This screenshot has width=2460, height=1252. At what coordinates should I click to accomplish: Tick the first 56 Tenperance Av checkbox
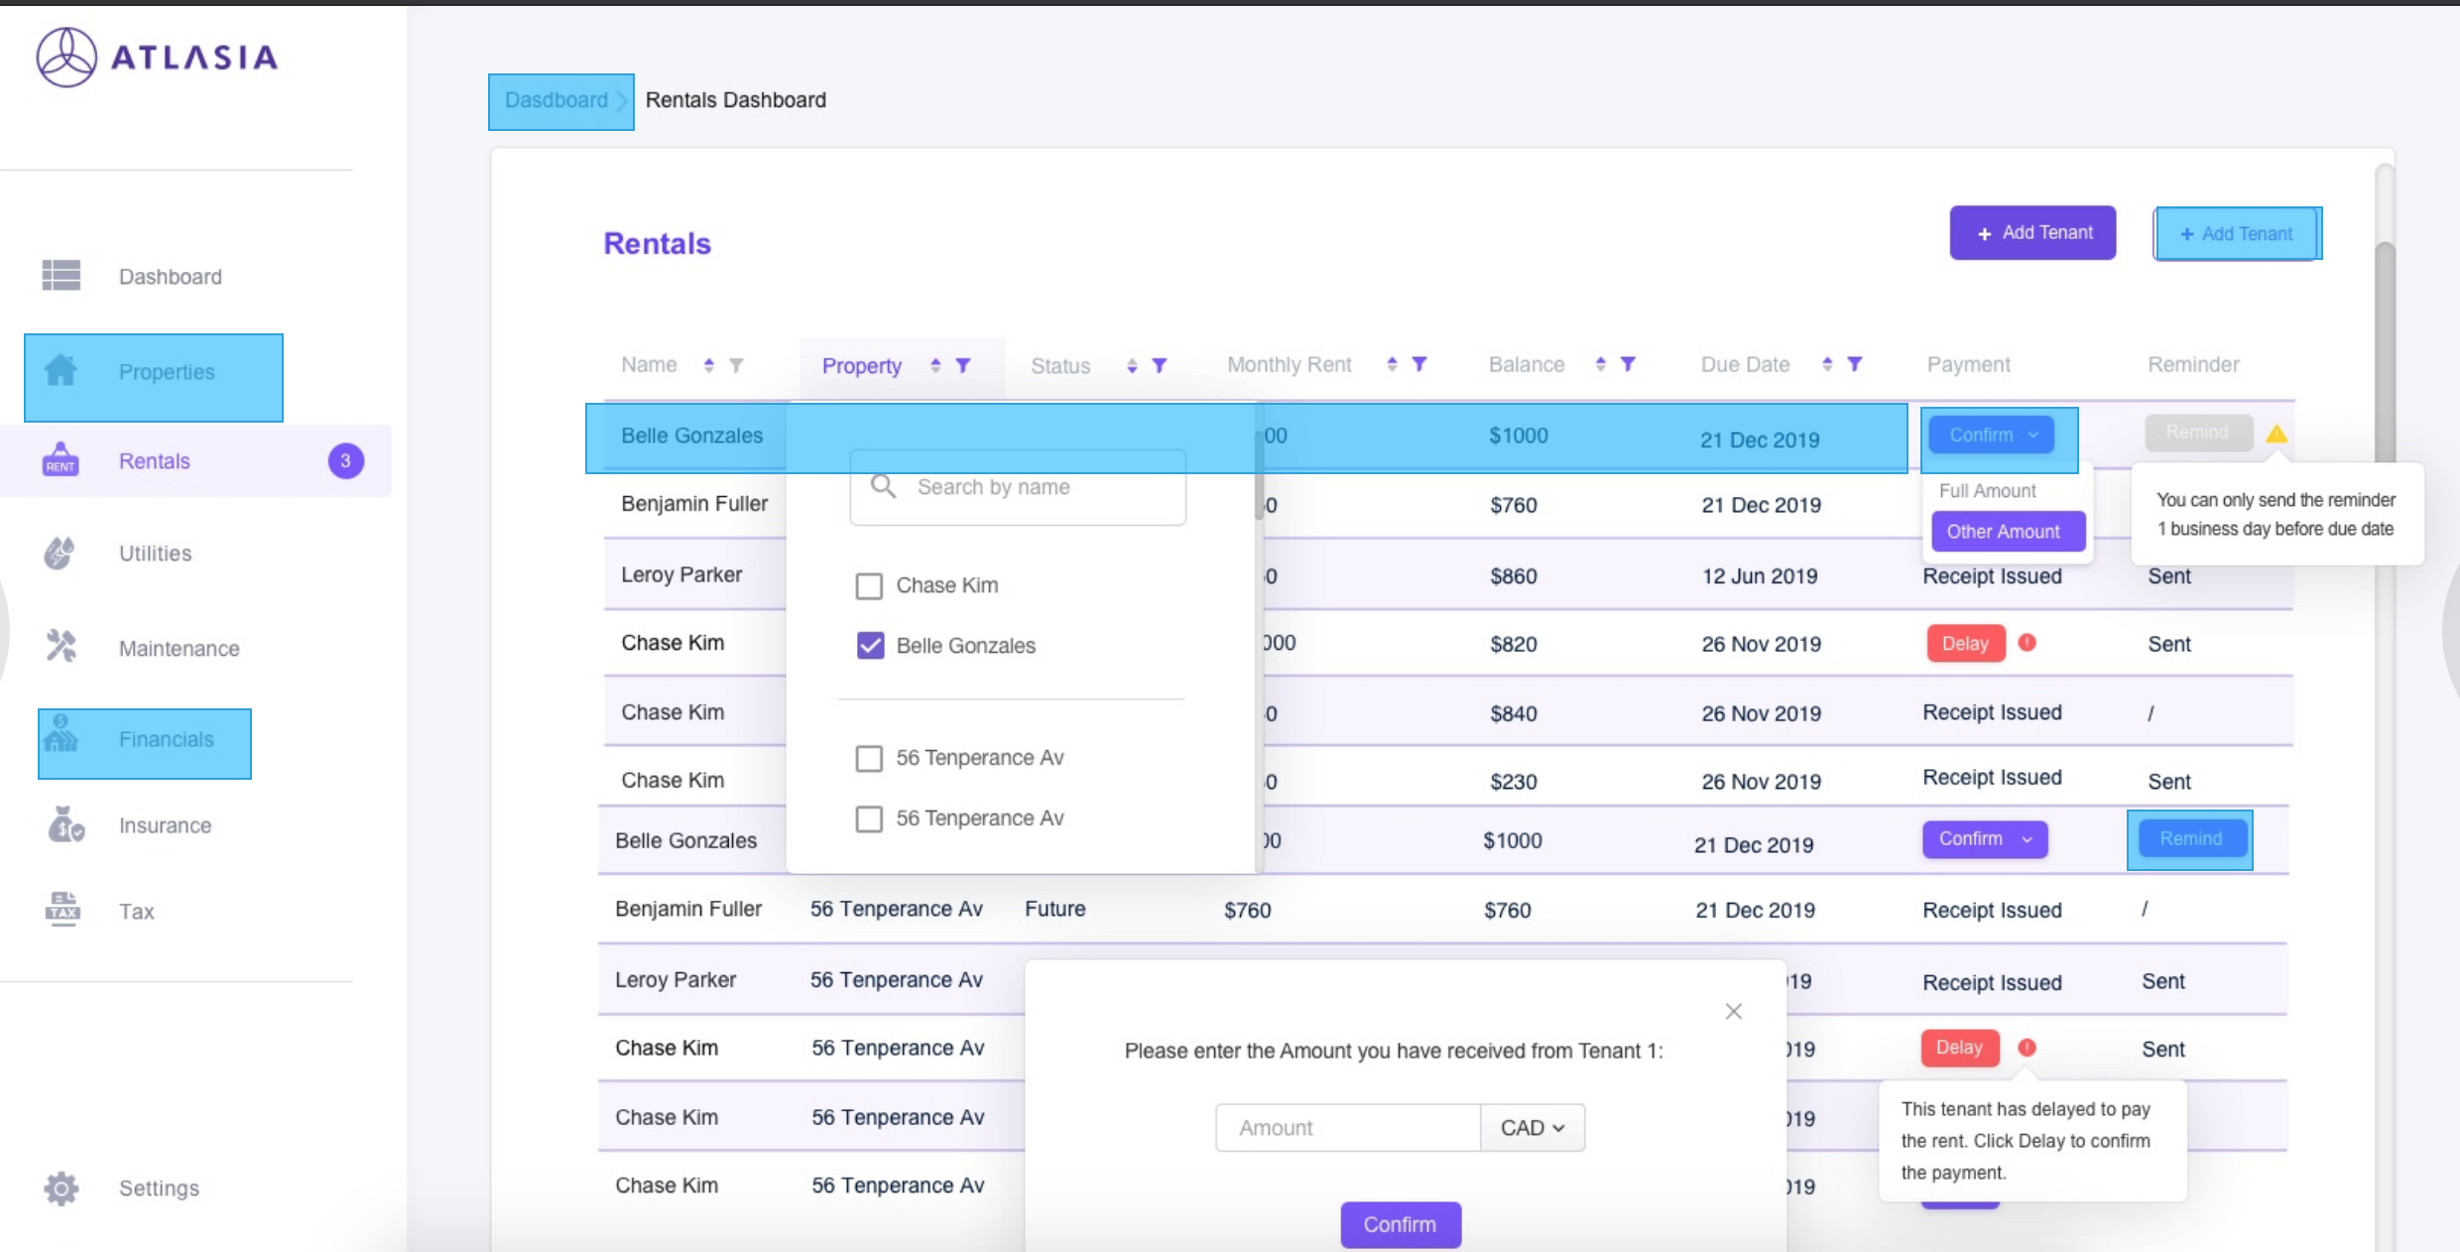coord(869,759)
